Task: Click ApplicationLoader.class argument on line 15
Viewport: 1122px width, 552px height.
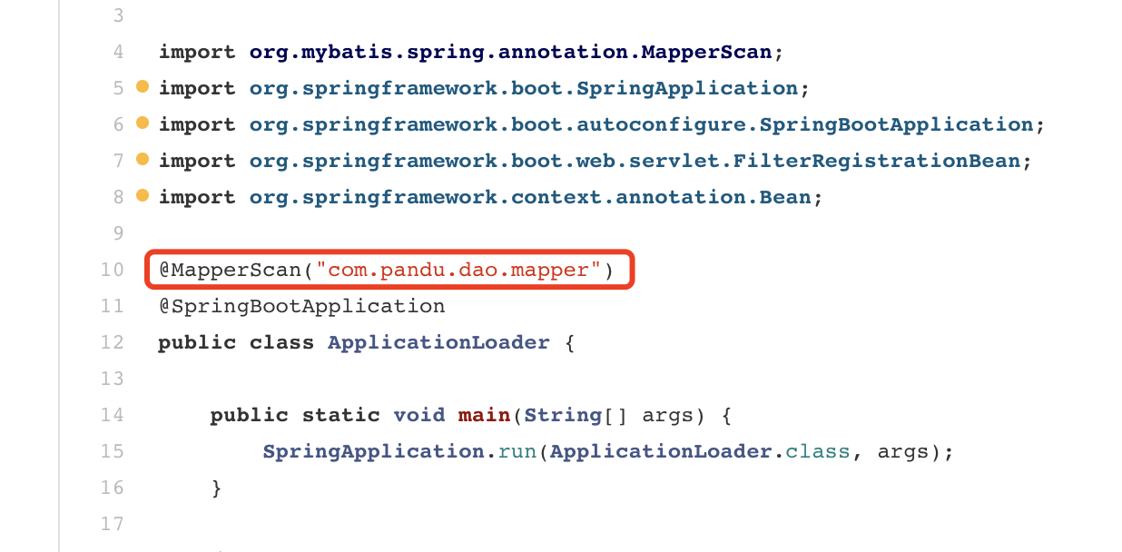Action: pos(700,451)
